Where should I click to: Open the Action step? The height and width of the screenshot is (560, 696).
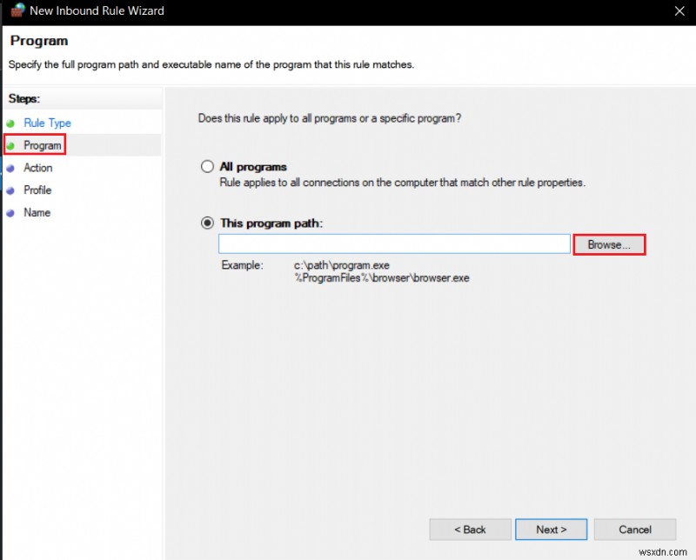coord(39,168)
